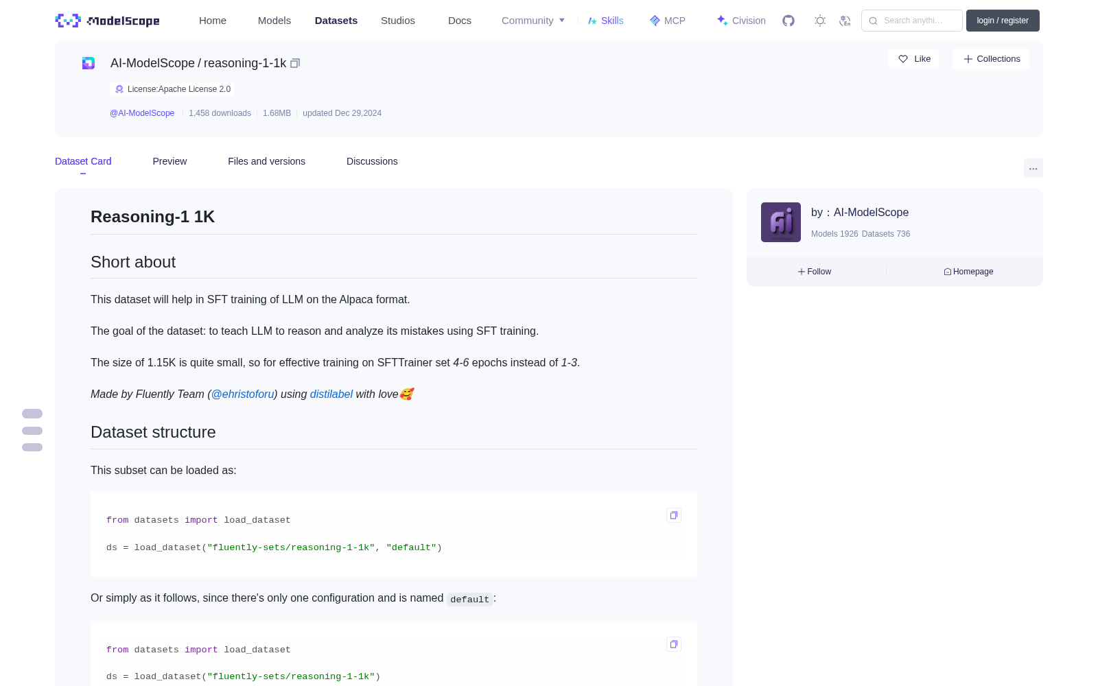
Task: Open the Skills navigation item
Action: coord(605,21)
